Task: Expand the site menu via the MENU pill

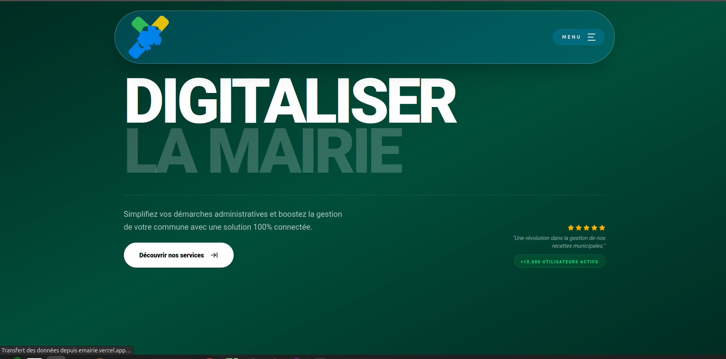Action: 578,37
